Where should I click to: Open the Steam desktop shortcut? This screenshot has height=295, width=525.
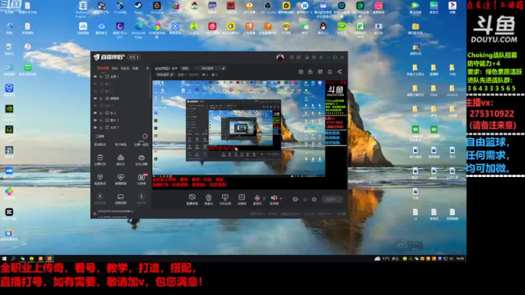click(x=138, y=7)
